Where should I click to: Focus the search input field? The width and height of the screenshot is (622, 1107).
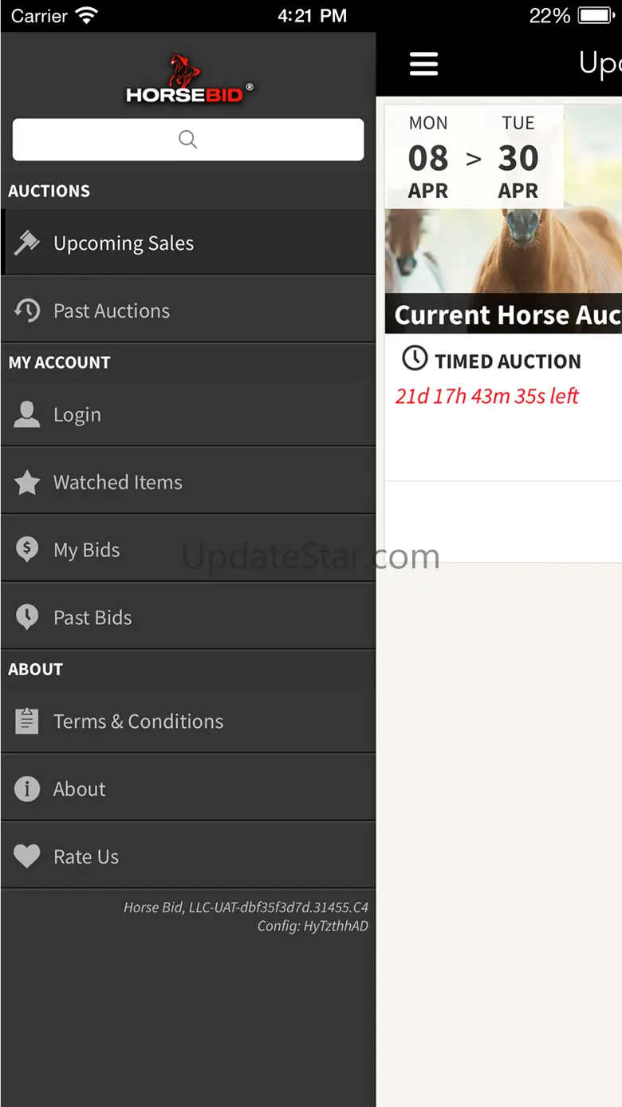(188, 140)
